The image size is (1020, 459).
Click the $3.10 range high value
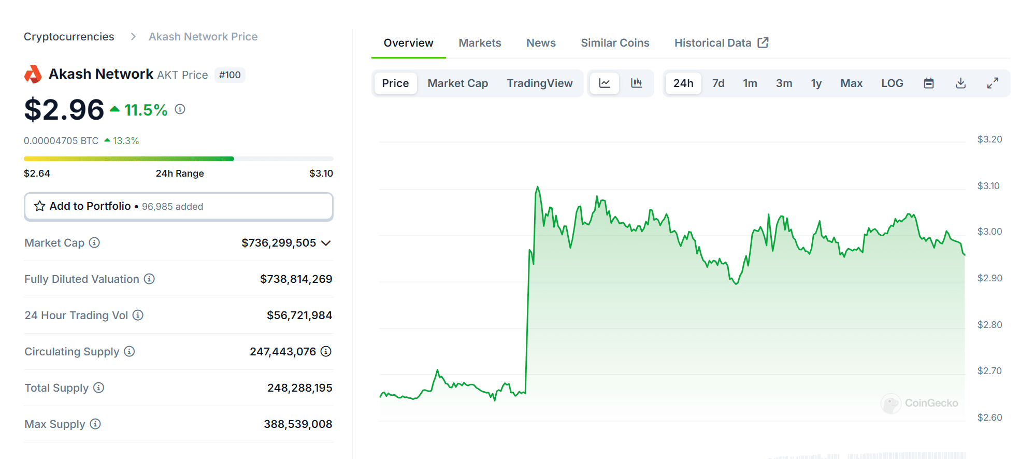(321, 174)
